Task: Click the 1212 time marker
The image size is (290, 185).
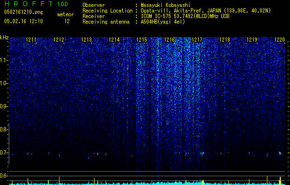Action: (x=59, y=40)
